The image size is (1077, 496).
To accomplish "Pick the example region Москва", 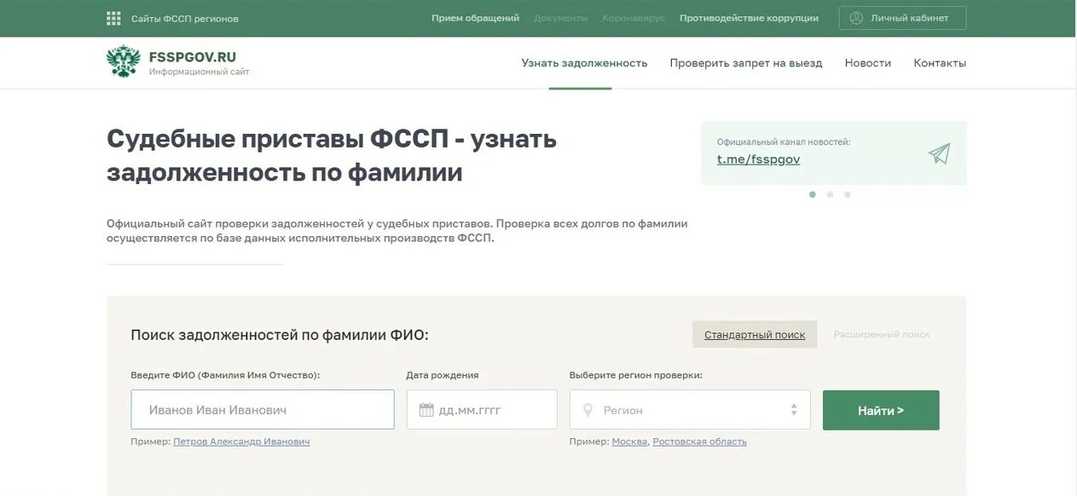I will click(x=630, y=441).
